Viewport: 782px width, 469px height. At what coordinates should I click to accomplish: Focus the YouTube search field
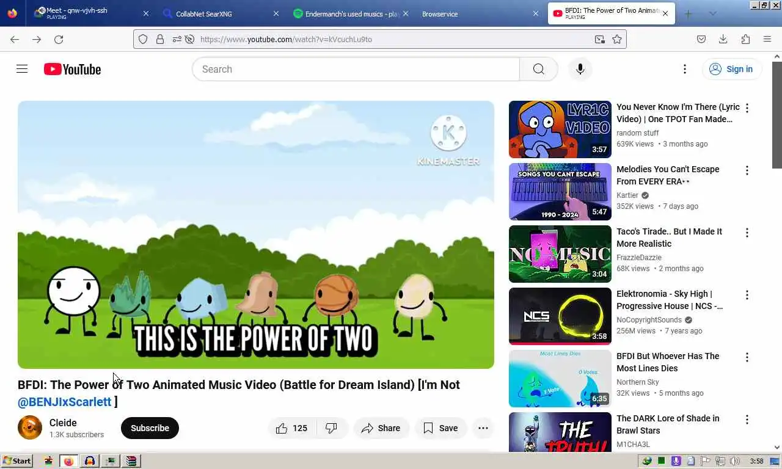click(356, 69)
